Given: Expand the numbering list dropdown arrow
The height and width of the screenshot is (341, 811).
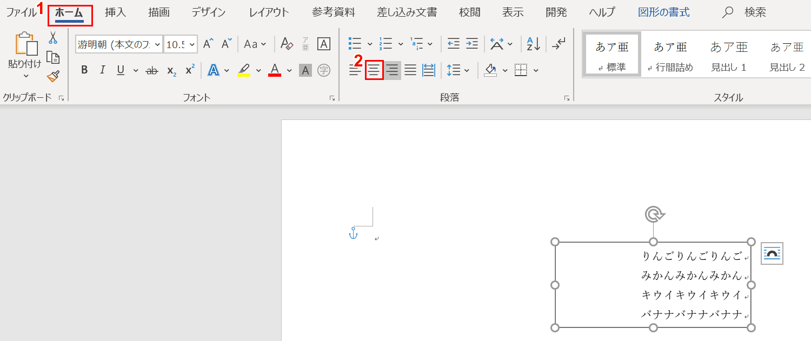Looking at the screenshot, I should (x=401, y=44).
